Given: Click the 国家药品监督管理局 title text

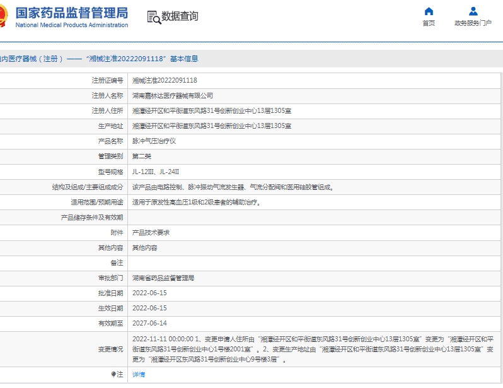Looking at the screenshot, I should click(x=72, y=13).
